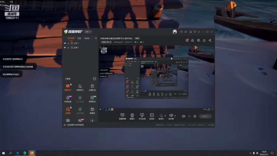The width and height of the screenshot is (277, 156).
Task: Open the taskbar search
Action: click(x=10, y=153)
